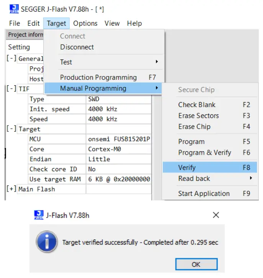
Task: Select Production Programming menu item
Action: click(x=98, y=77)
